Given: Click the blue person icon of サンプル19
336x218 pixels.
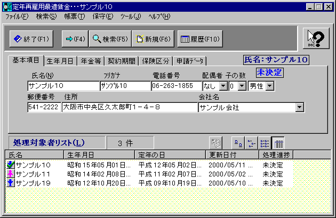Looking at the screenshot, I should tap(10, 183).
